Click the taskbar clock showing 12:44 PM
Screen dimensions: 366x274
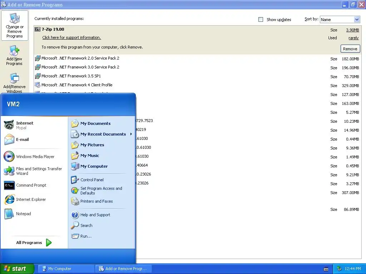coord(352,269)
